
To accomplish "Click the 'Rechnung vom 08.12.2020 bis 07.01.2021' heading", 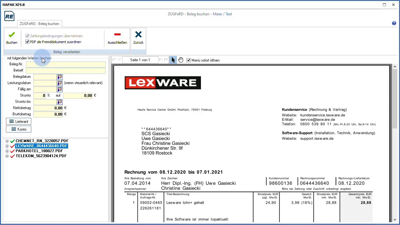I will point(173,172).
